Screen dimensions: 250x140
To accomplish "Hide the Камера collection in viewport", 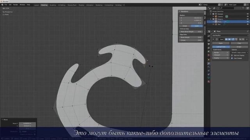I will 248,14.
